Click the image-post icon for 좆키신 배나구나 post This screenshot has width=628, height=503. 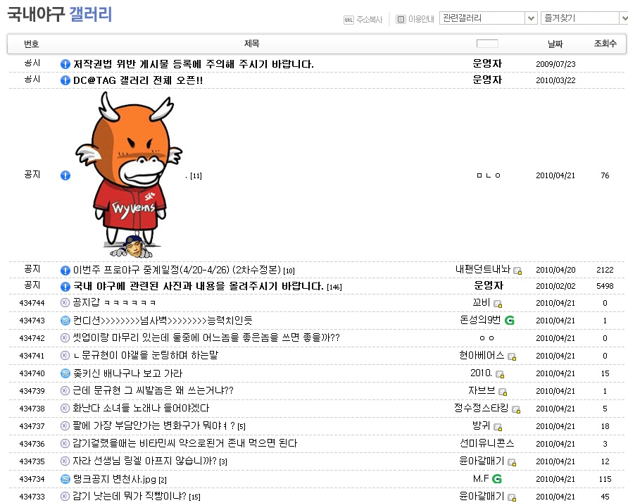(65, 373)
